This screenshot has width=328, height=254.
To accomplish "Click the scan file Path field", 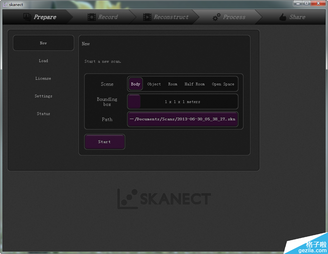I will click(183, 119).
